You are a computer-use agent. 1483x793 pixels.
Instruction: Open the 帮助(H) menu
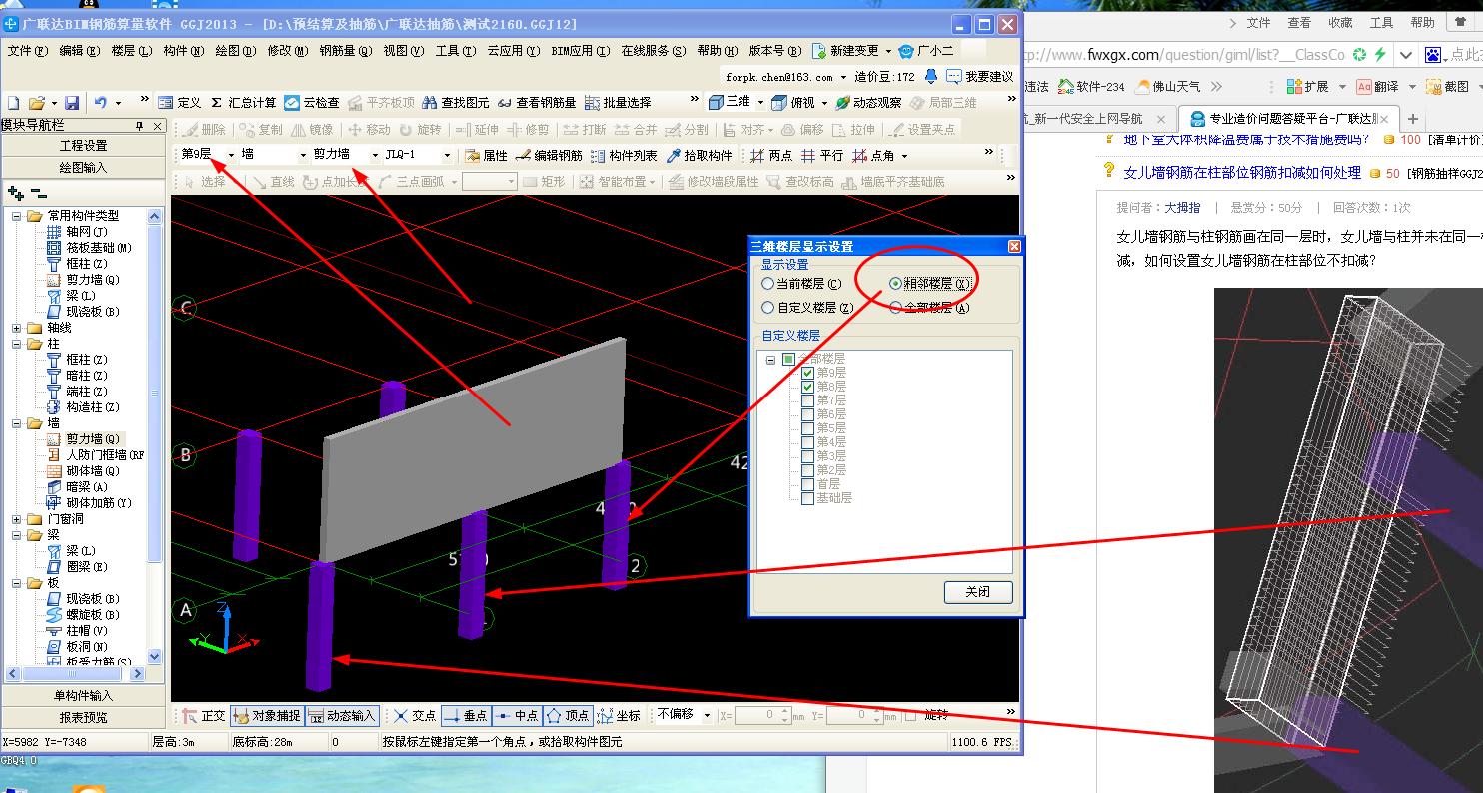pos(719,51)
